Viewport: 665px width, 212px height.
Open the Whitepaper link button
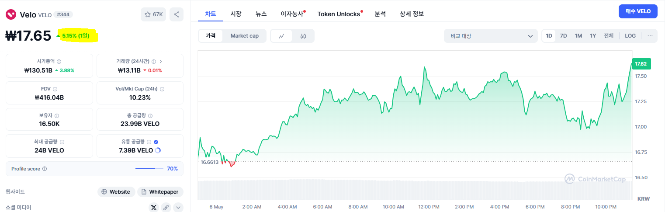coord(160,192)
